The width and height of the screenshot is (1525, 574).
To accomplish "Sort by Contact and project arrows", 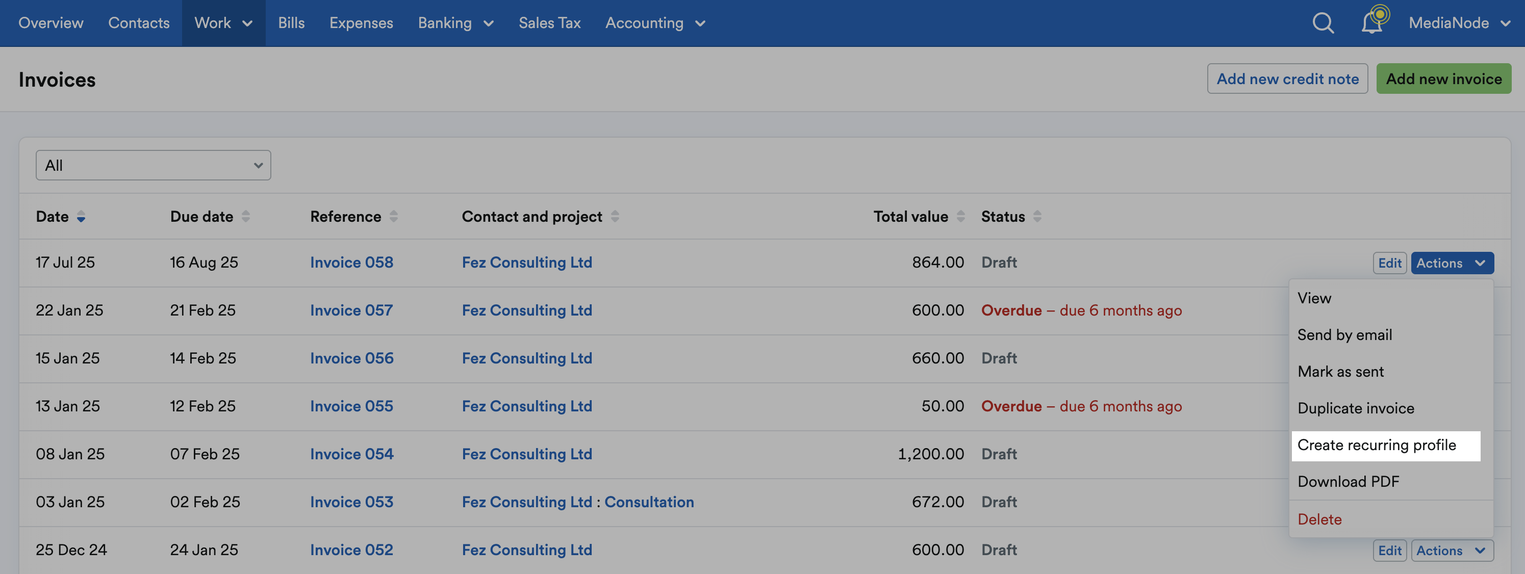I will pyautogui.click(x=615, y=217).
